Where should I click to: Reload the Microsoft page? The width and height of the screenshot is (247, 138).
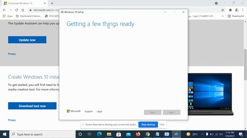[17, 10]
